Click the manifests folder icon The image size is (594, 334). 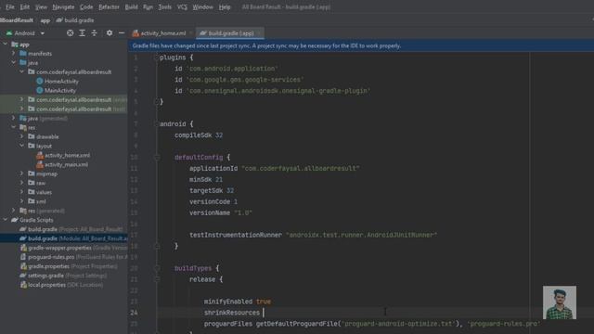(x=23, y=54)
